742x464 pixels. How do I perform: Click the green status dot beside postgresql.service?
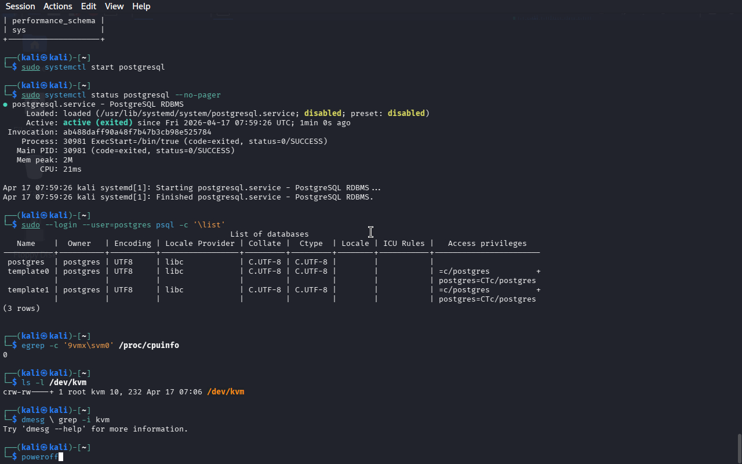pyautogui.click(x=5, y=104)
